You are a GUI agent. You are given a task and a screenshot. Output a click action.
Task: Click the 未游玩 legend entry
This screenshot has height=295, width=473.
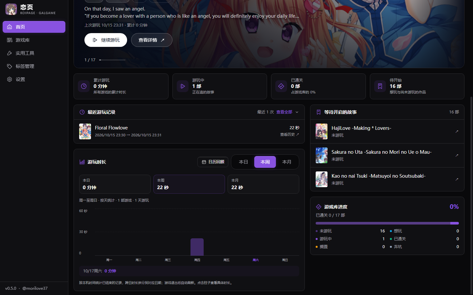tap(350, 231)
